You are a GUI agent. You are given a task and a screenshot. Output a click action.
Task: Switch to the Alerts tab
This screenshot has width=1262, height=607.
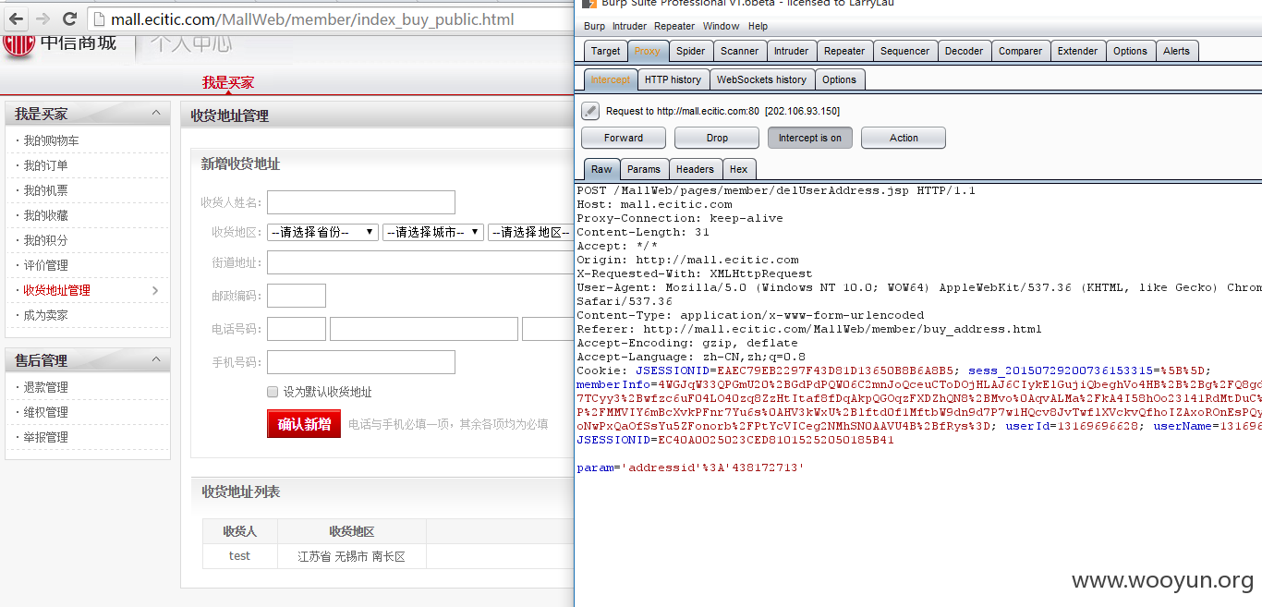1176,51
